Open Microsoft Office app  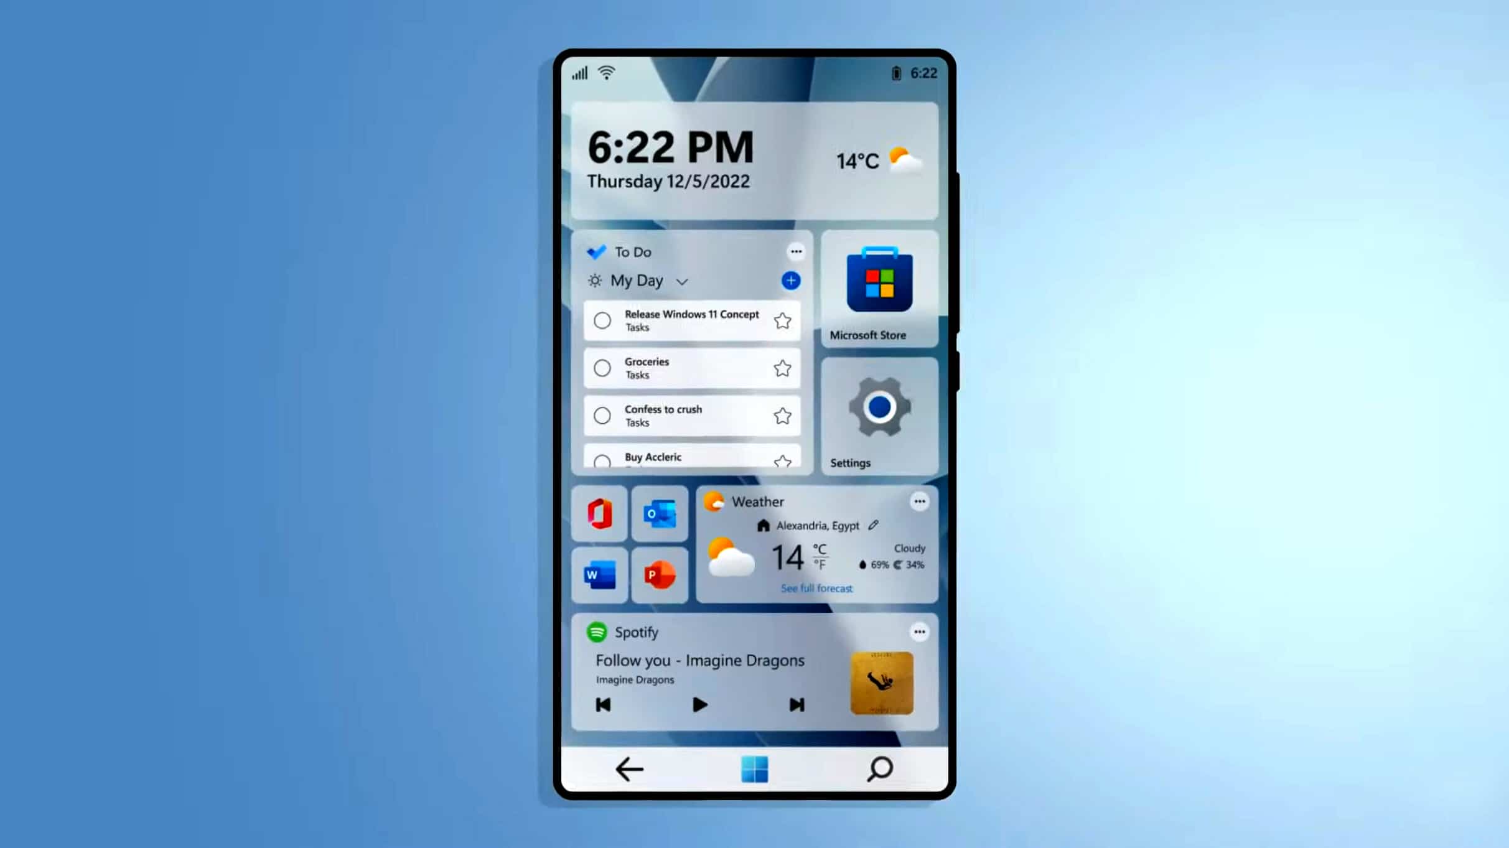point(599,514)
